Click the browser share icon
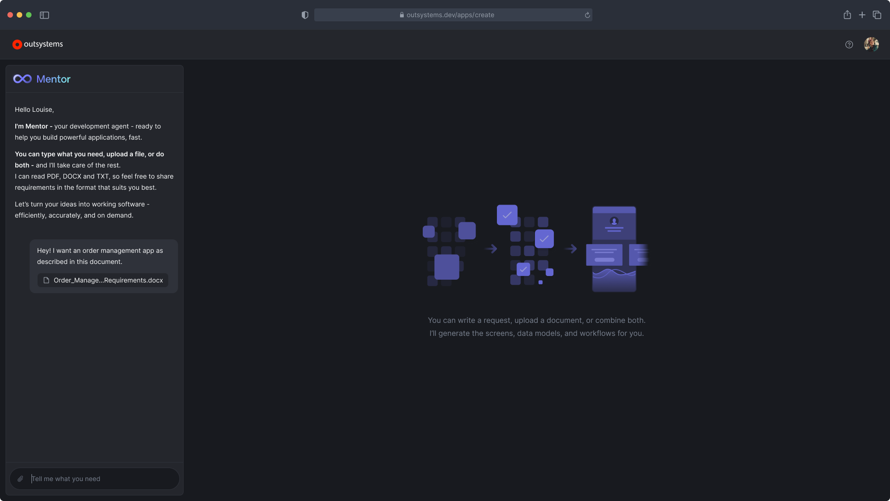 847,15
